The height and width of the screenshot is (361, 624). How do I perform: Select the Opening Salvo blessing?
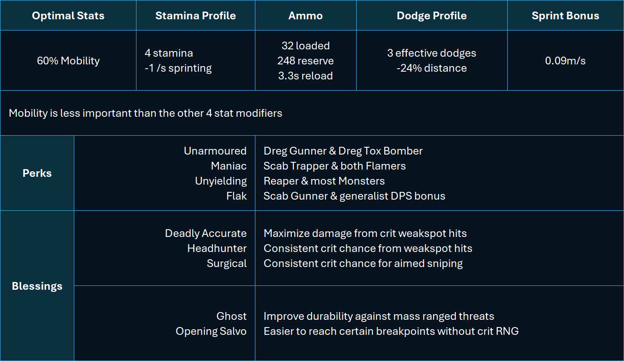pos(211,331)
